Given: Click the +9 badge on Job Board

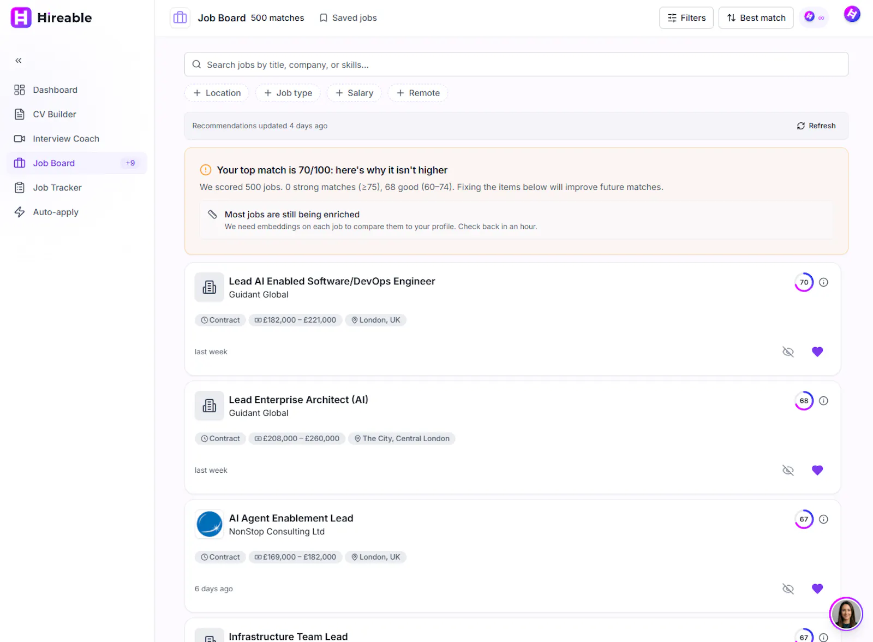Looking at the screenshot, I should (x=130, y=163).
